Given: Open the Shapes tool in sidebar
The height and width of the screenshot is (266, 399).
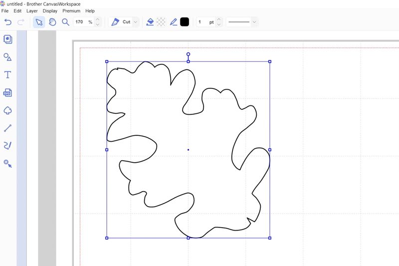Looking at the screenshot, I should [7, 57].
